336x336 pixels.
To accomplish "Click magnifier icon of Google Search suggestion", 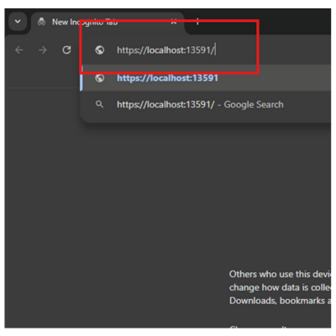I will pyautogui.click(x=99, y=104).
